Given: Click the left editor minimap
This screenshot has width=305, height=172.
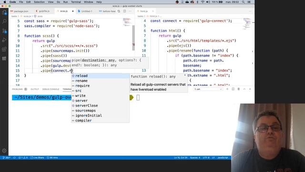Looking at the screenshot, I should tap(127, 22).
